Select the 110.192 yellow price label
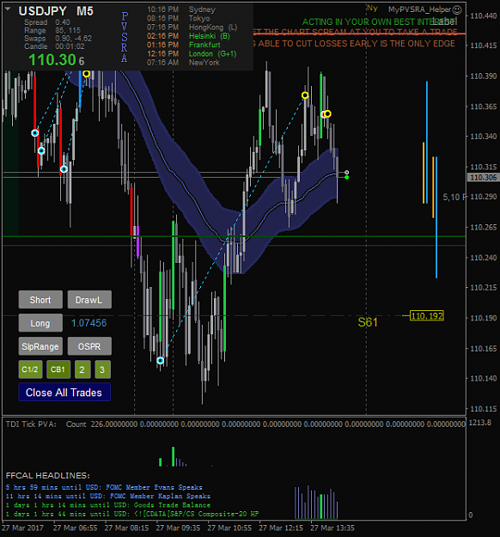 [427, 316]
